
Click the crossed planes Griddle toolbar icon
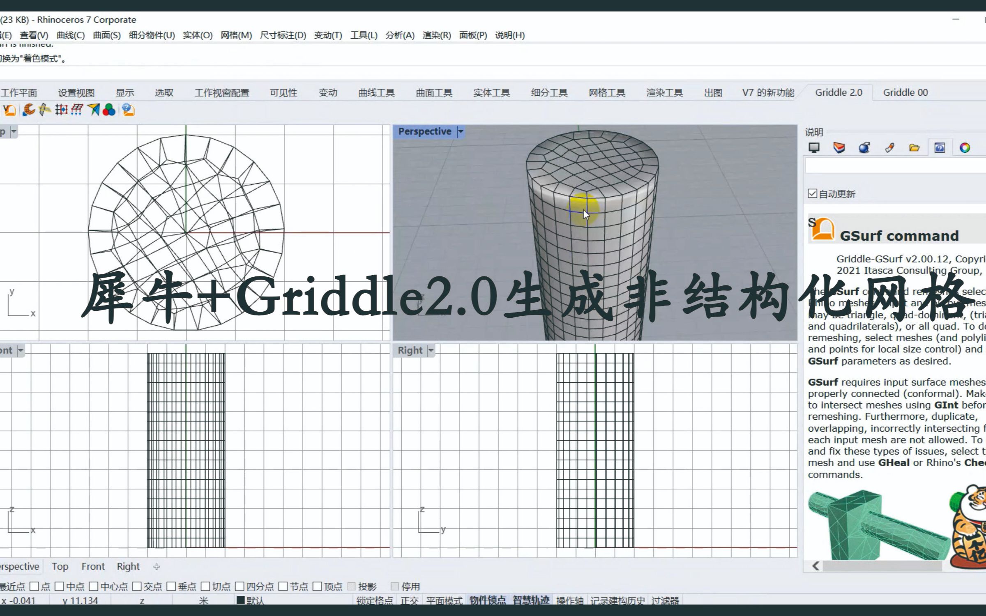click(44, 110)
